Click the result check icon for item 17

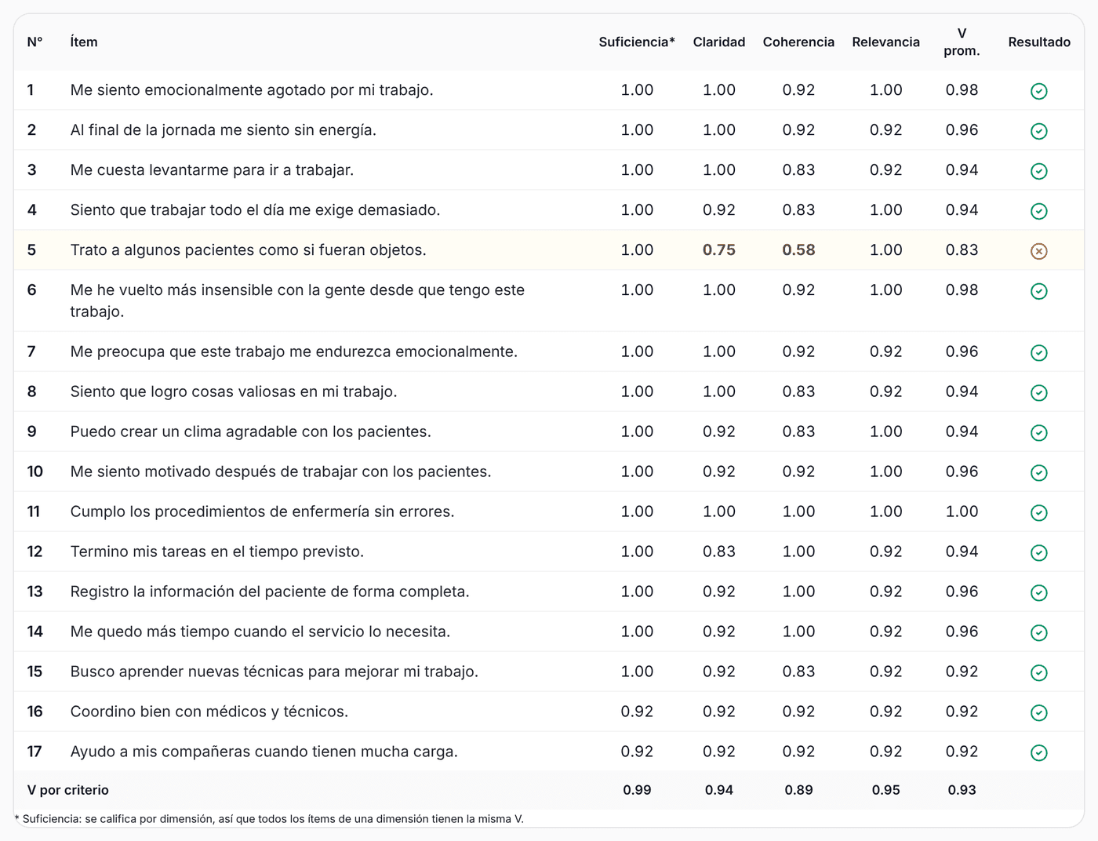coord(1038,752)
